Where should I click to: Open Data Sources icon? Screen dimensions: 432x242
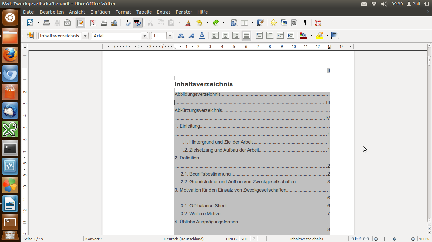click(x=294, y=23)
